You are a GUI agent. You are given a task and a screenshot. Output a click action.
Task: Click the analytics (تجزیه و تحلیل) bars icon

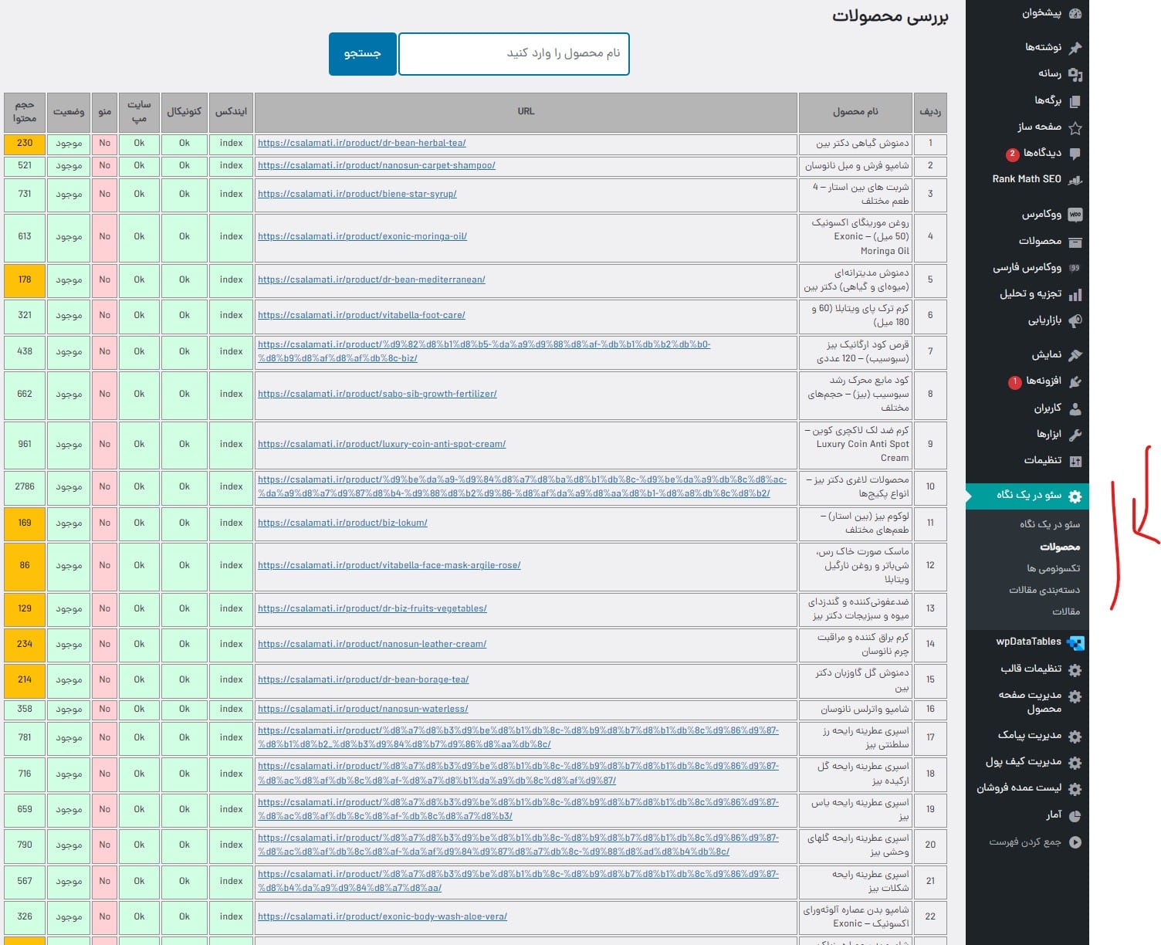tap(1075, 294)
